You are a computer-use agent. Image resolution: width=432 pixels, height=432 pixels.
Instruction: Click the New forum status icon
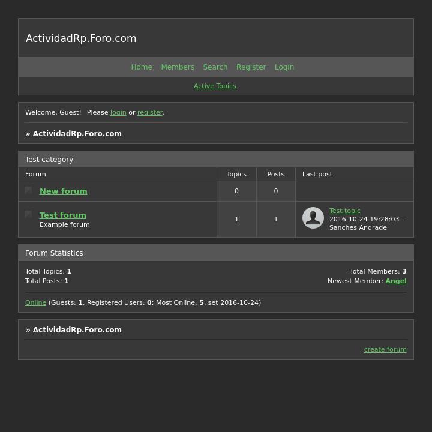point(28,190)
